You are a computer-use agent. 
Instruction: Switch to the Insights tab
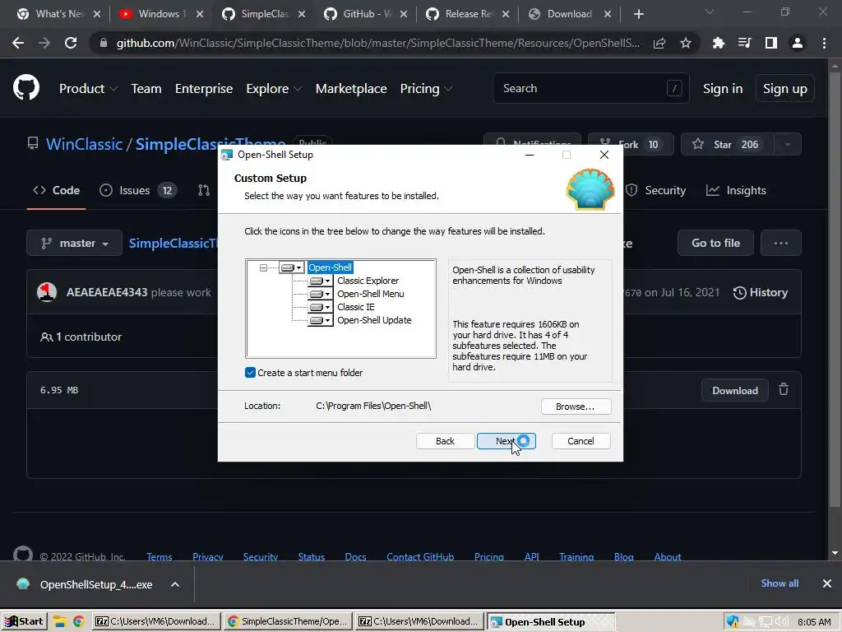736,190
